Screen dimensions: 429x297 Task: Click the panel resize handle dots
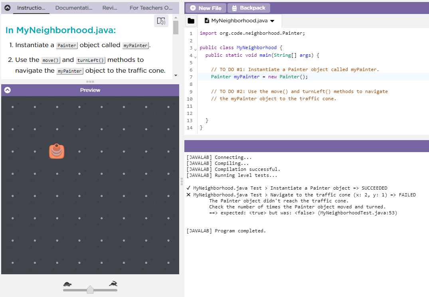tap(90, 82)
